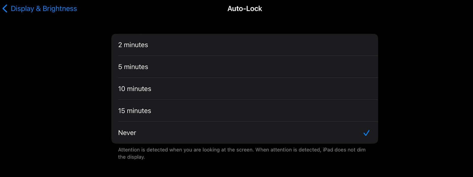The width and height of the screenshot is (473, 177).
Task: Click the "2 minutes" text label
Action: (x=133, y=45)
